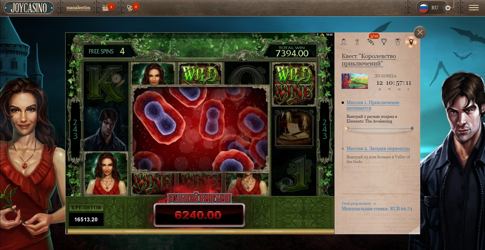Open the trophy tournaments icon
The image size is (485, 250).
pyautogui.click(x=384, y=42)
